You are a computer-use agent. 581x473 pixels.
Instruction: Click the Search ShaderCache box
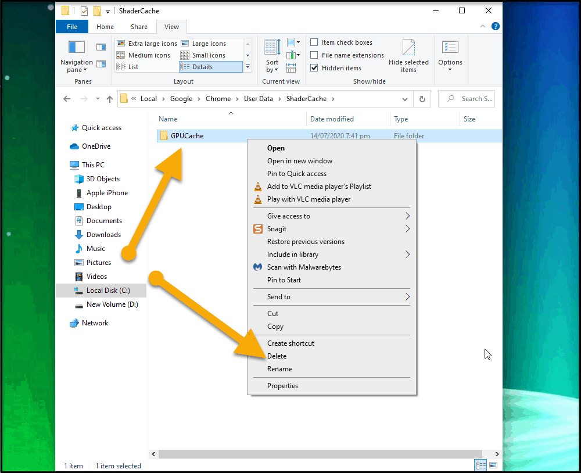[x=467, y=99]
